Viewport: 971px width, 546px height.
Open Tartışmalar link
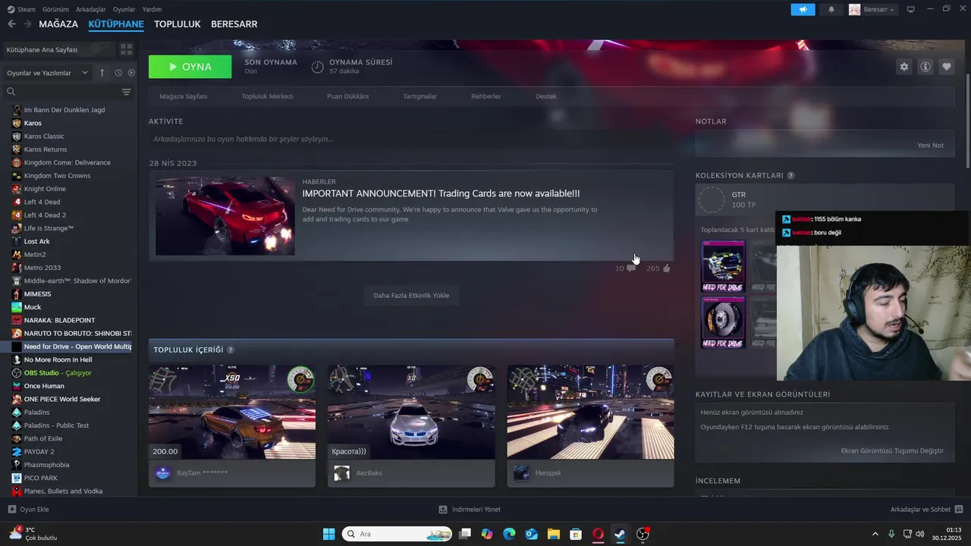click(x=420, y=96)
